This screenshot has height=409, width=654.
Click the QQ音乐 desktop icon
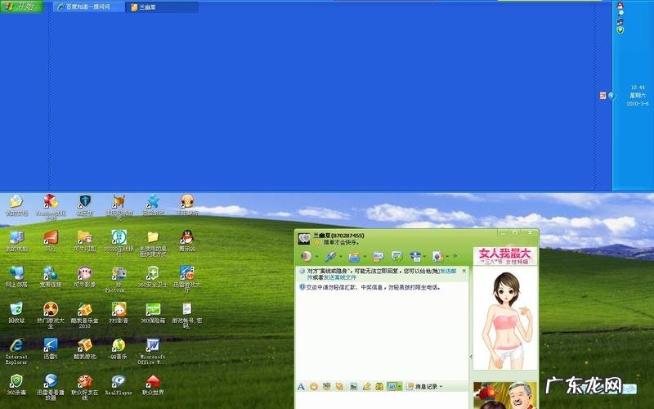pos(118,345)
